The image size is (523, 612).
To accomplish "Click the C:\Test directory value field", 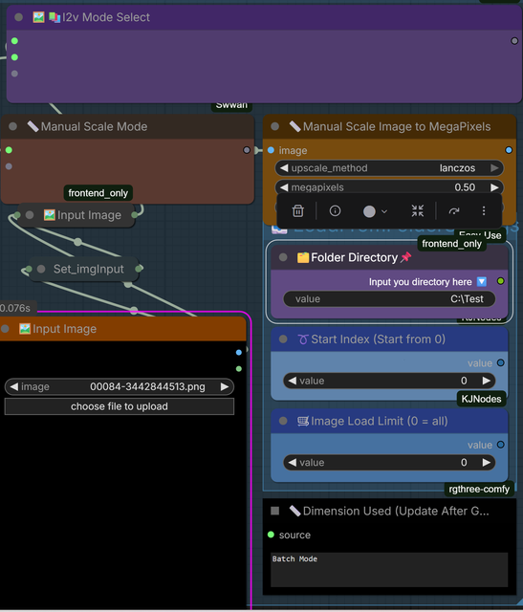I will click(389, 299).
